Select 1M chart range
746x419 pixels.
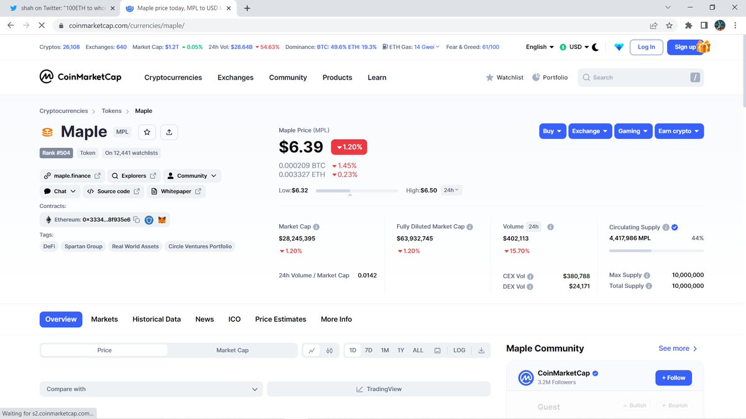pyautogui.click(x=385, y=350)
